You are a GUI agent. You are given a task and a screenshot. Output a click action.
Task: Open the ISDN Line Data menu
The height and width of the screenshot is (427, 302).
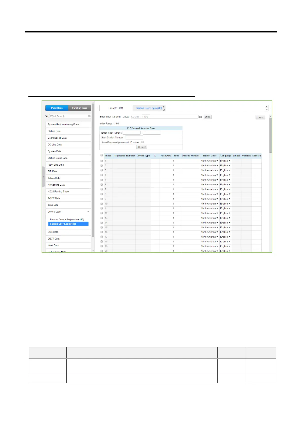pyautogui.click(x=68, y=165)
